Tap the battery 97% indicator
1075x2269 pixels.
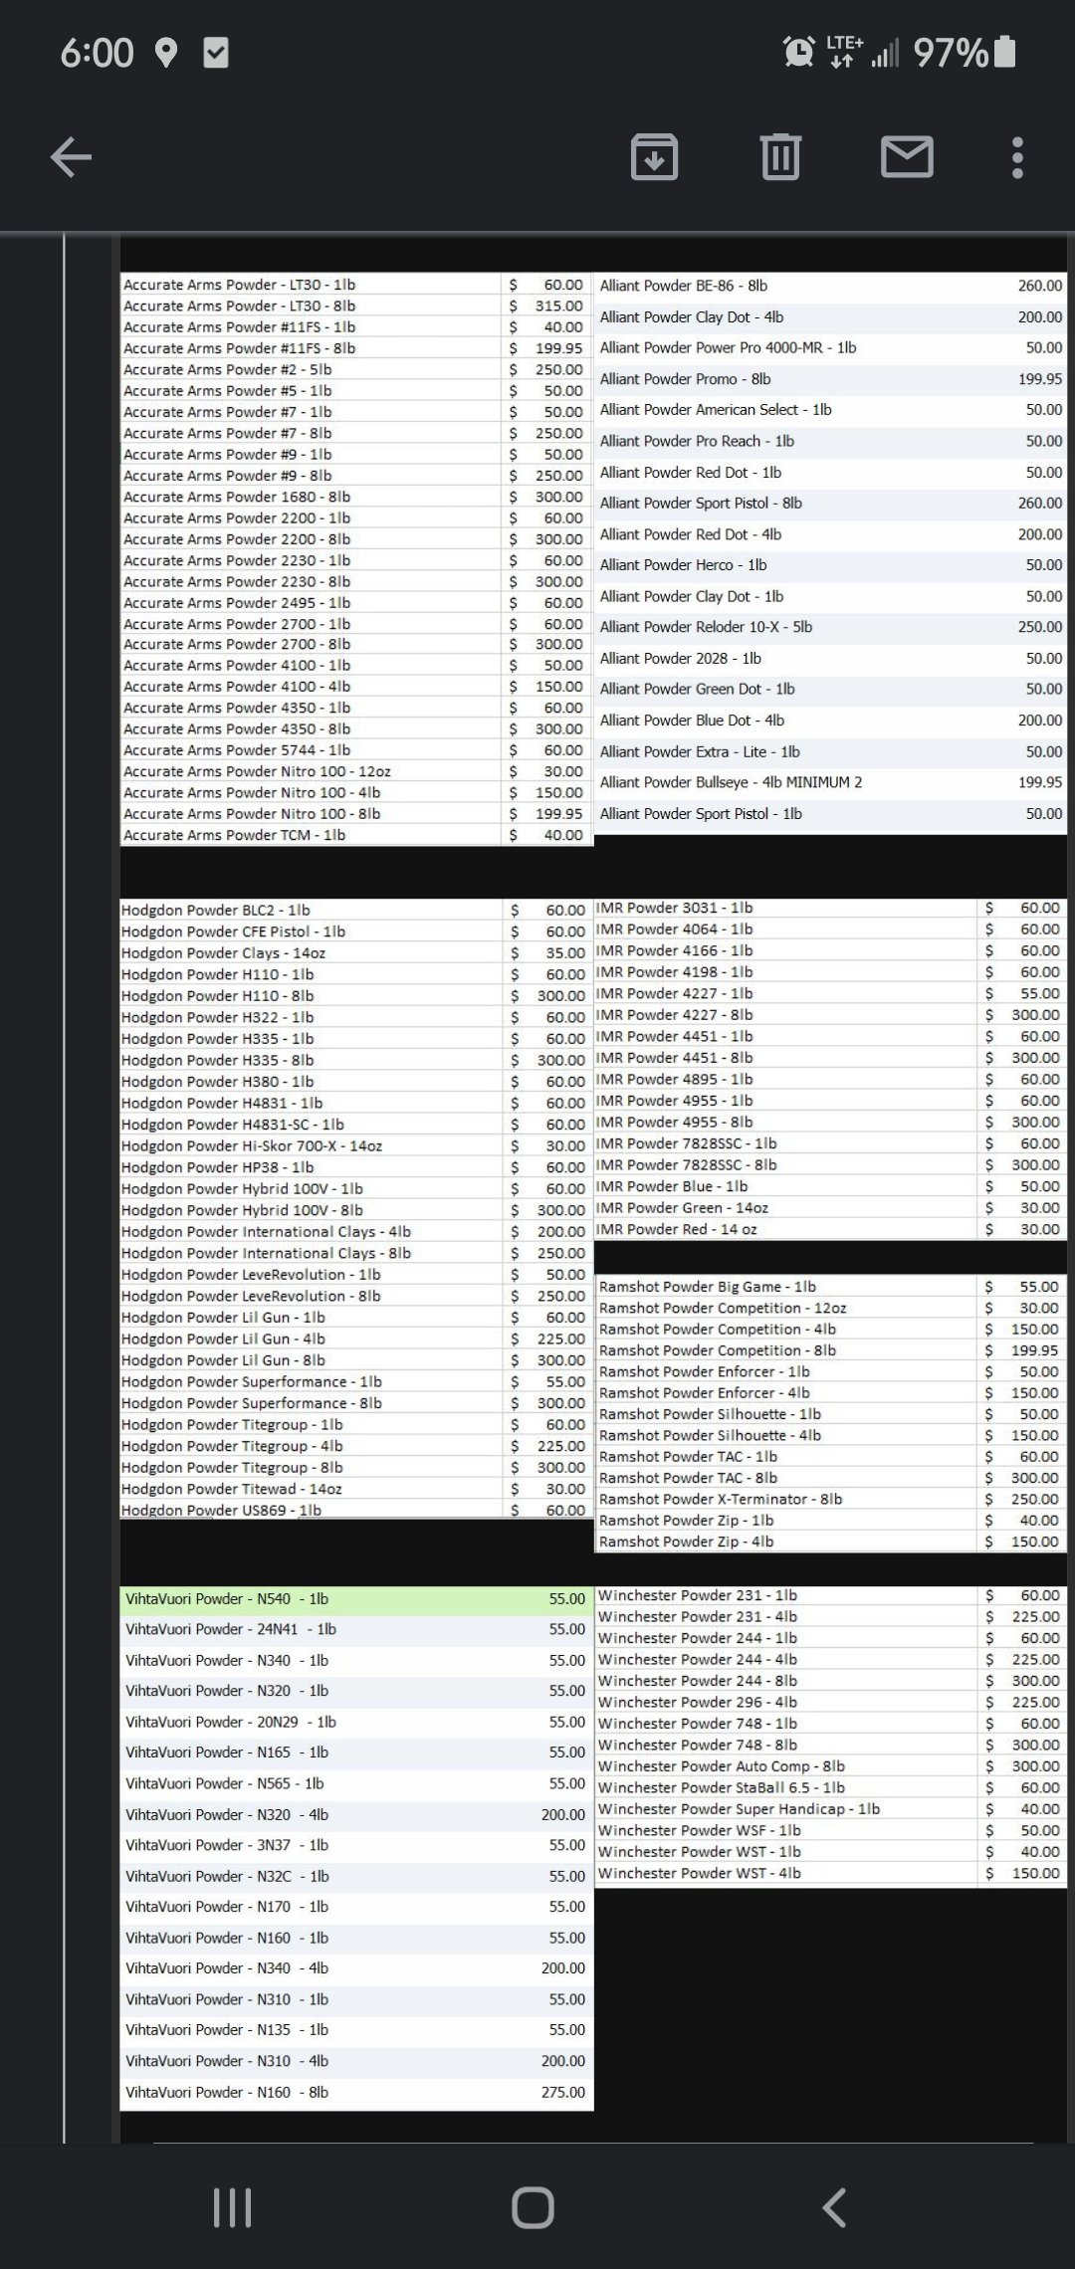pos(965,52)
